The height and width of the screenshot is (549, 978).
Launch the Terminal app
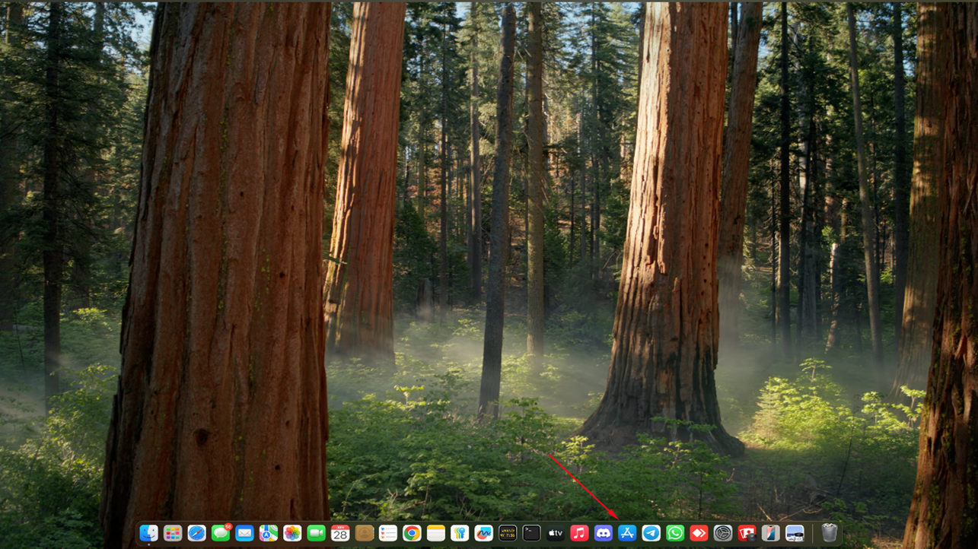(531, 533)
